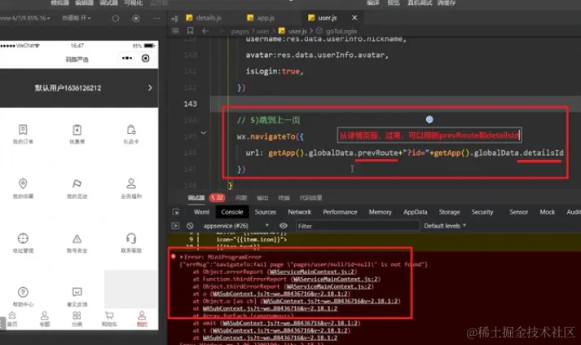Image resolution: width=581 pixels, height=345 pixels.
Task: Click the Compile item in top toolbar
Action: (x=373, y=2)
